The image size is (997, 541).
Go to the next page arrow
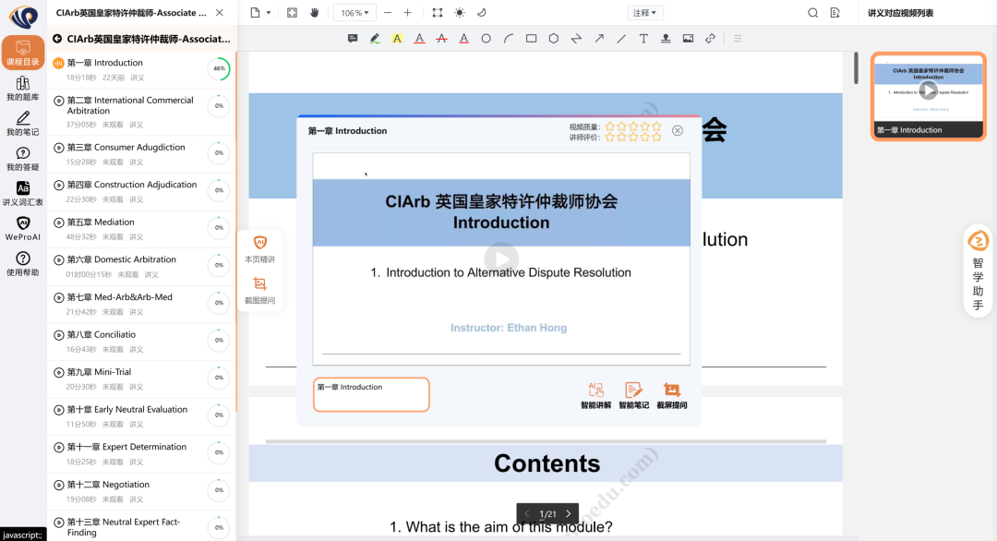point(569,514)
